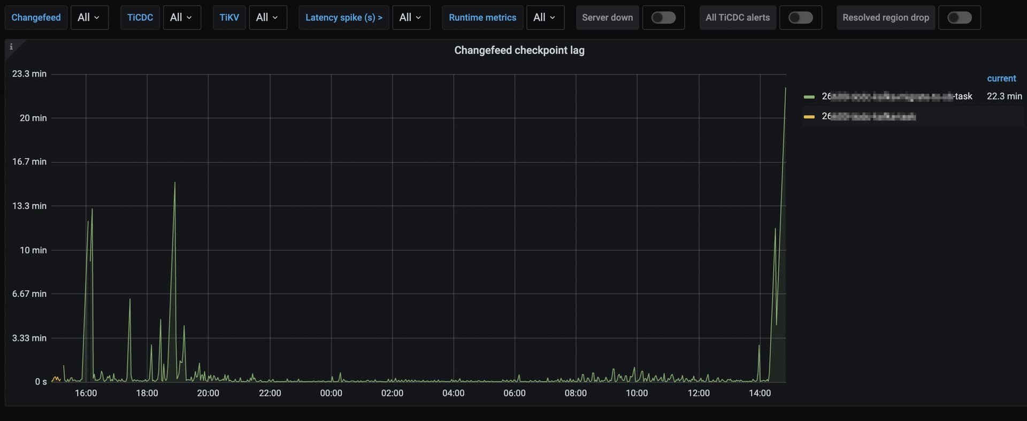Image resolution: width=1027 pixels, height=421 pixels.
Task: Expand the Runtime metrics All dropdown
Action: (x=545, y=18)
